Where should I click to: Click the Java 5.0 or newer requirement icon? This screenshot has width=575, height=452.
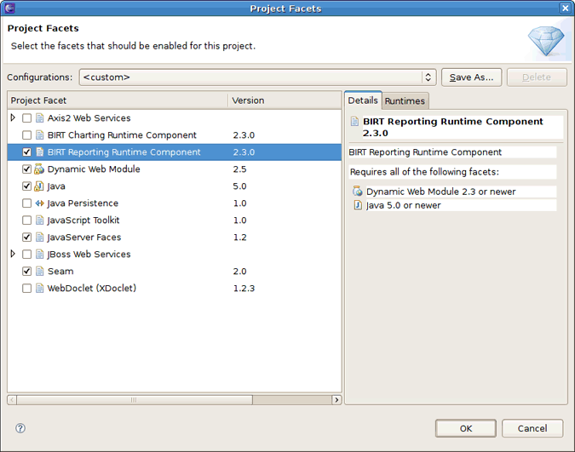click(x=358, y=205)
